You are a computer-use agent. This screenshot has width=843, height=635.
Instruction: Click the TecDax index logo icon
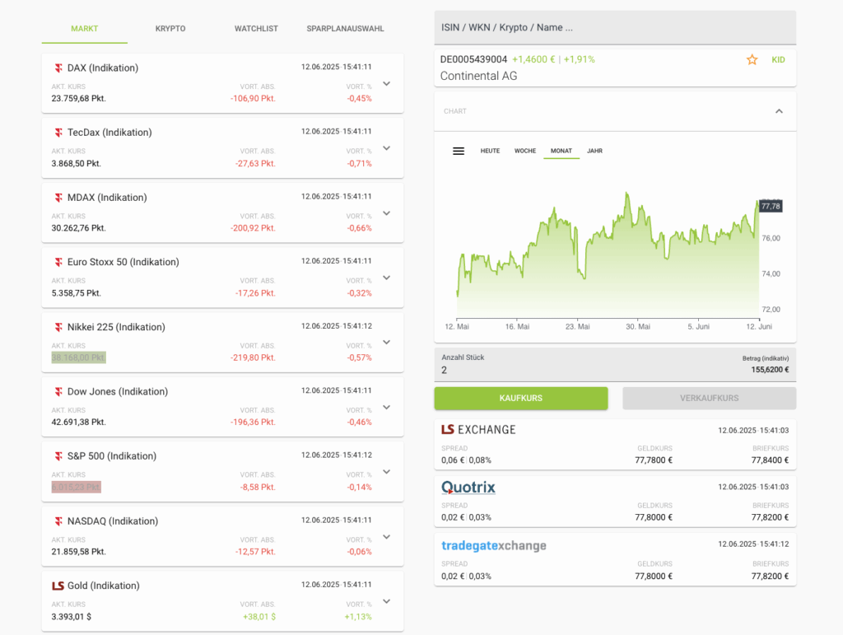tap(58, 133)
